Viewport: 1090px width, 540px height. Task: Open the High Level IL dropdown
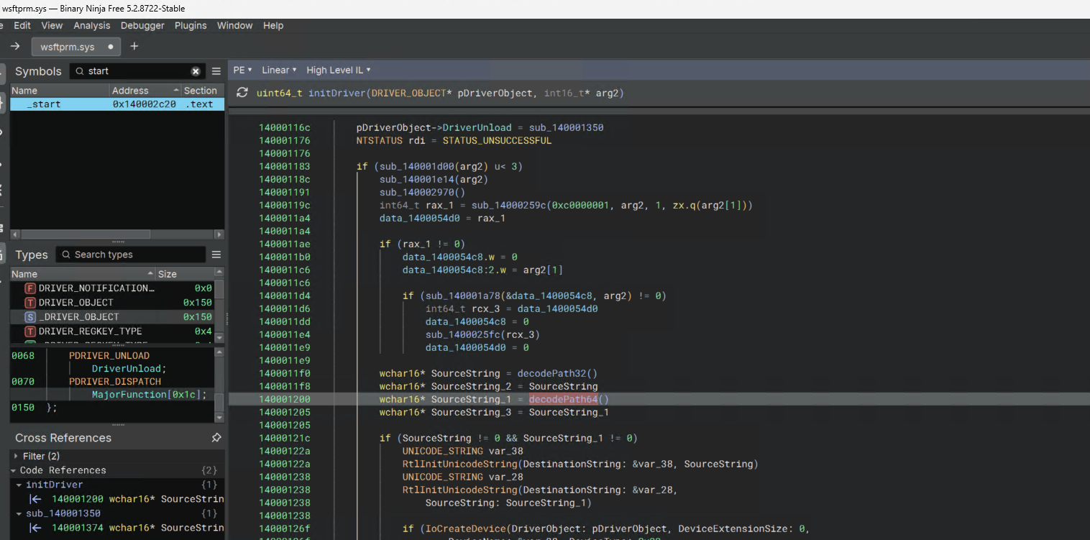(x=337, y=70)
